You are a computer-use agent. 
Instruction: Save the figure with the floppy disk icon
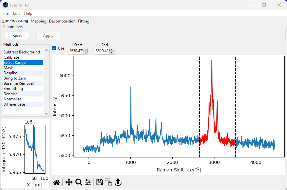coord(100,182)
